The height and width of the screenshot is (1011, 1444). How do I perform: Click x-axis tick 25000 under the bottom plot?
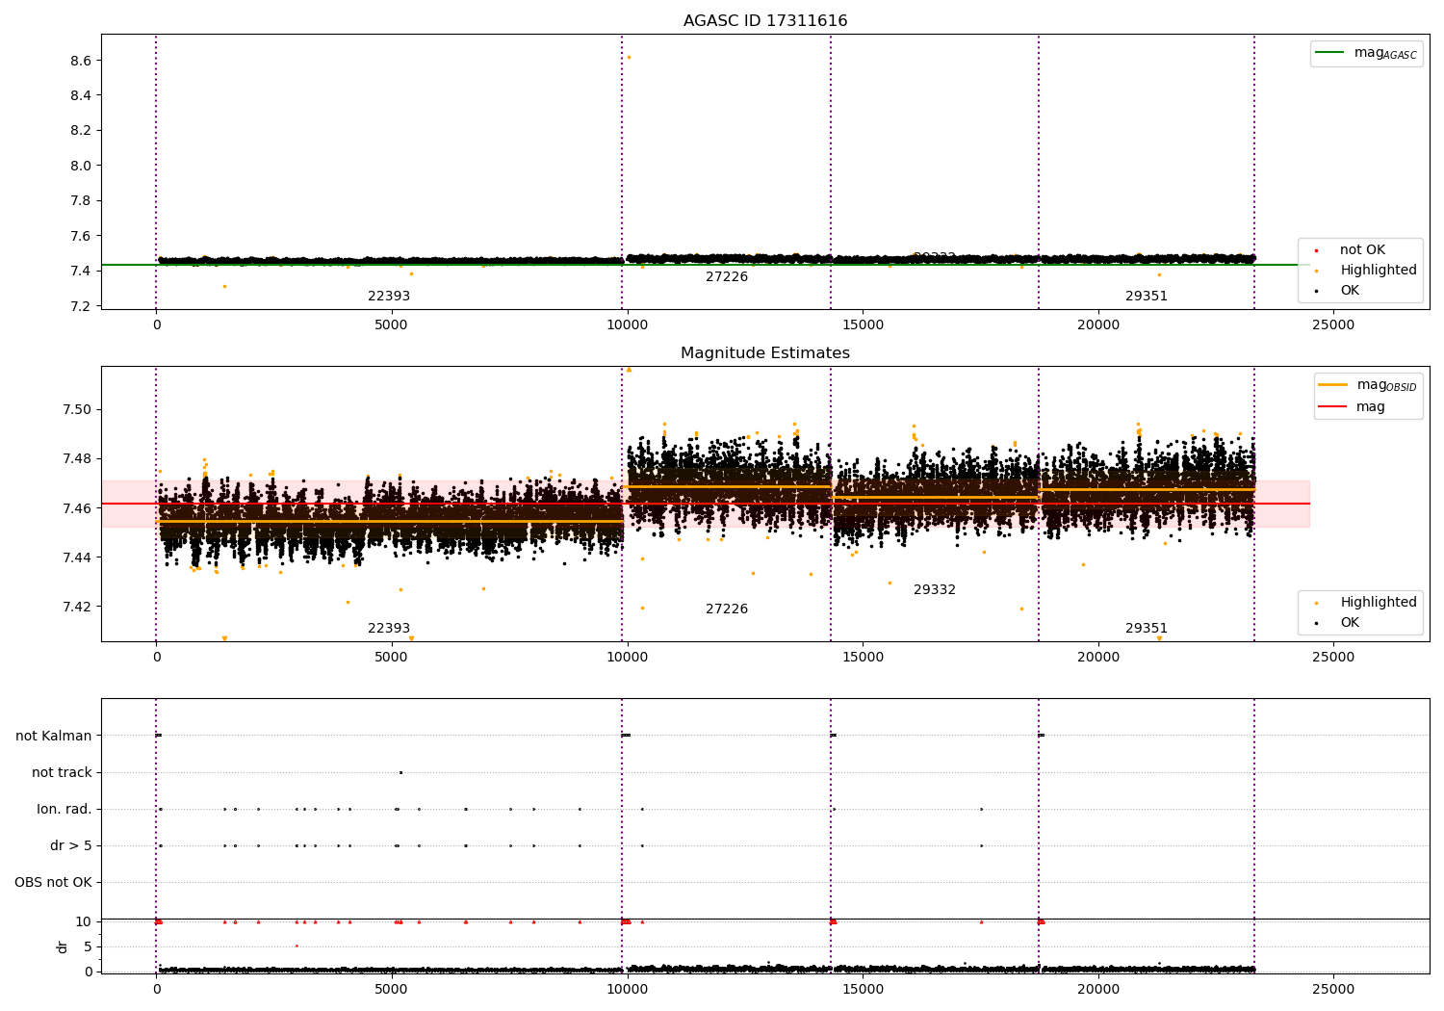pos(1333,989)
